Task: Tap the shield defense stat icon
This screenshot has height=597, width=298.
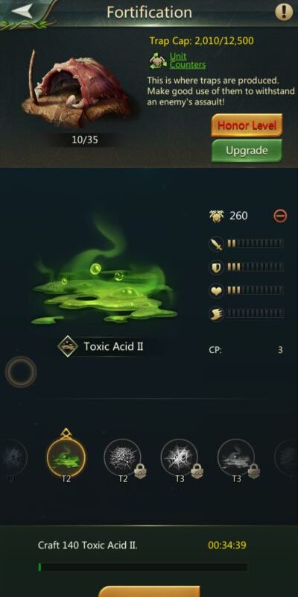Action: tap(216, 268)
